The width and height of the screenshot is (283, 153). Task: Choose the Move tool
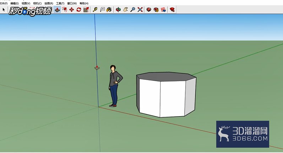(72, 10)
